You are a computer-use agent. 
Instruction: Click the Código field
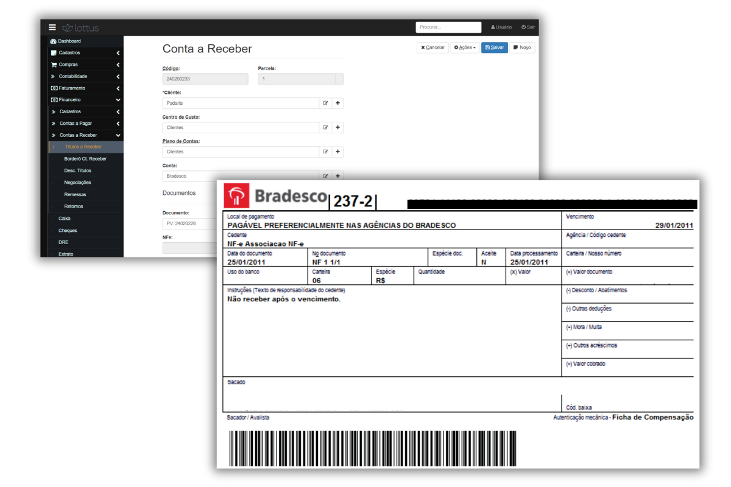[205, 79]
